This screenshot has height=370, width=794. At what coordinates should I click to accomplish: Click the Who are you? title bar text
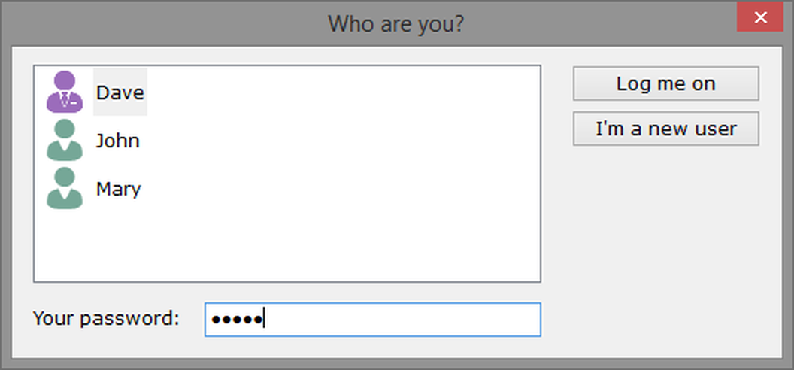395,23
